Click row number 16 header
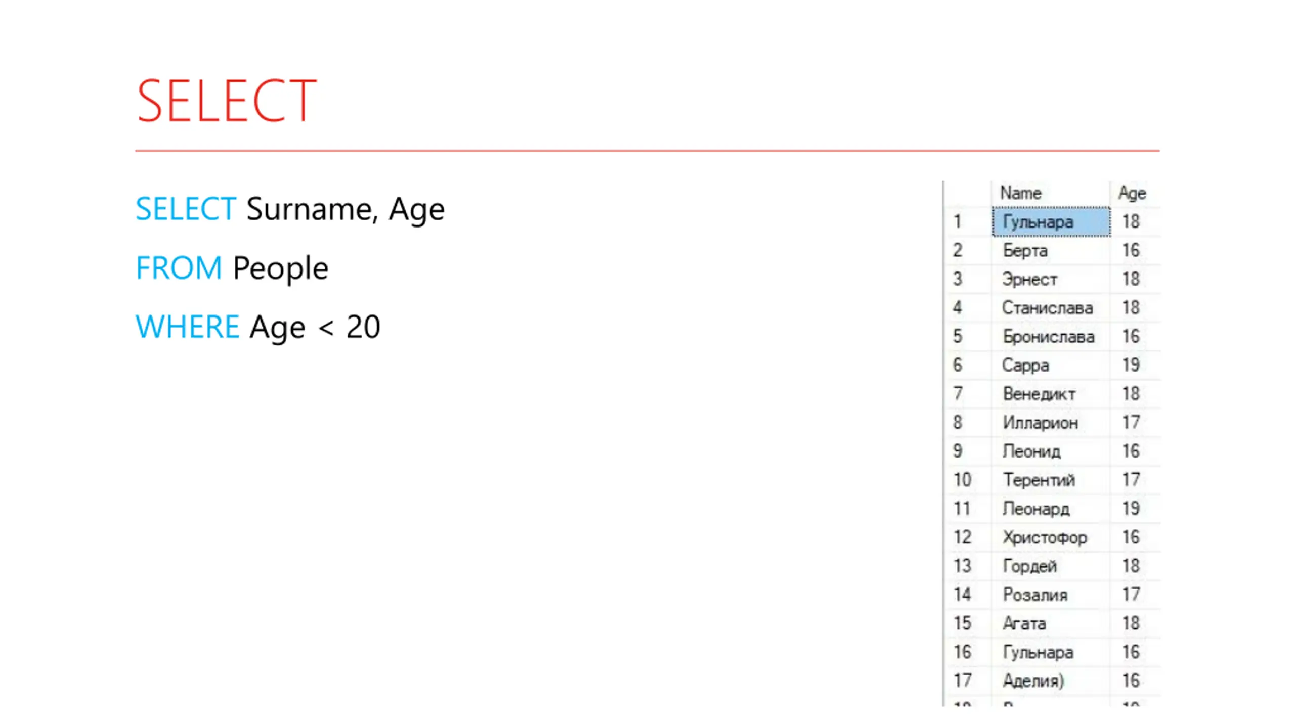 [968, 652]
